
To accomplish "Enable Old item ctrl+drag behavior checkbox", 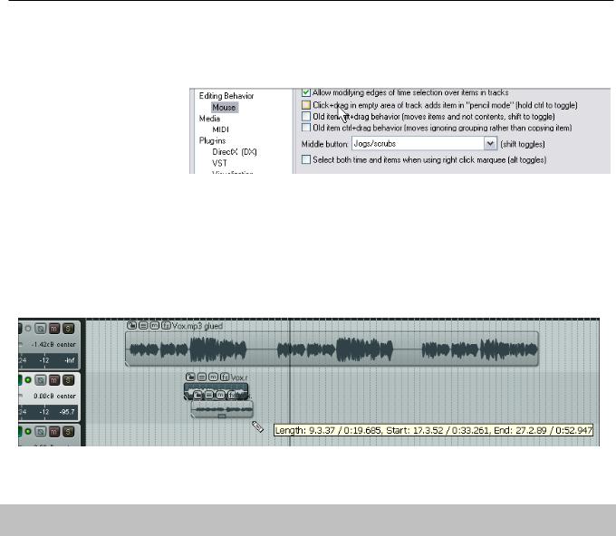I will pyautogui.click(x=306, y=128).
